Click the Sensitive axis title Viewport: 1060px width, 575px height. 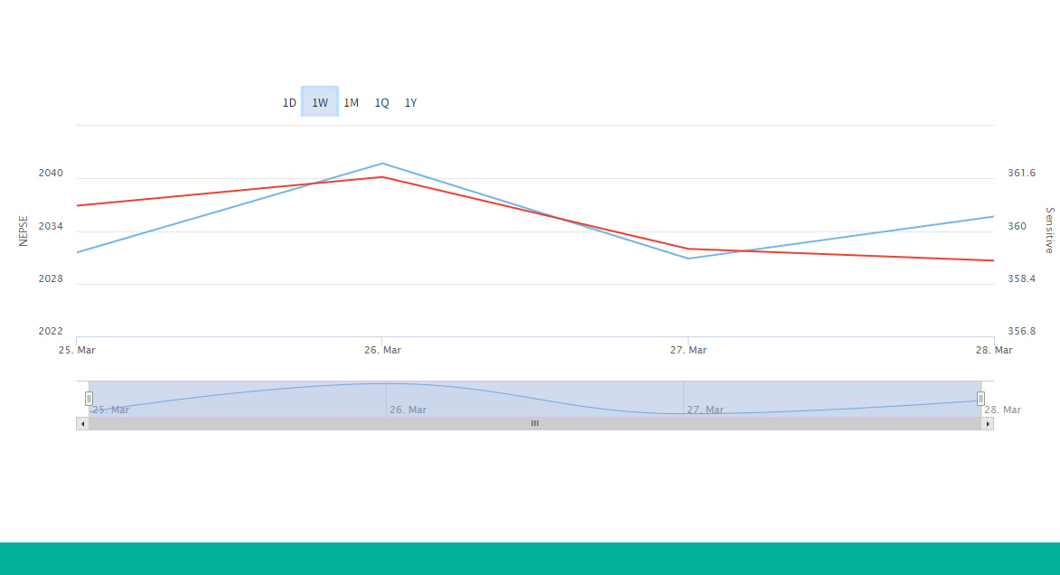(x=1049, y=231)
